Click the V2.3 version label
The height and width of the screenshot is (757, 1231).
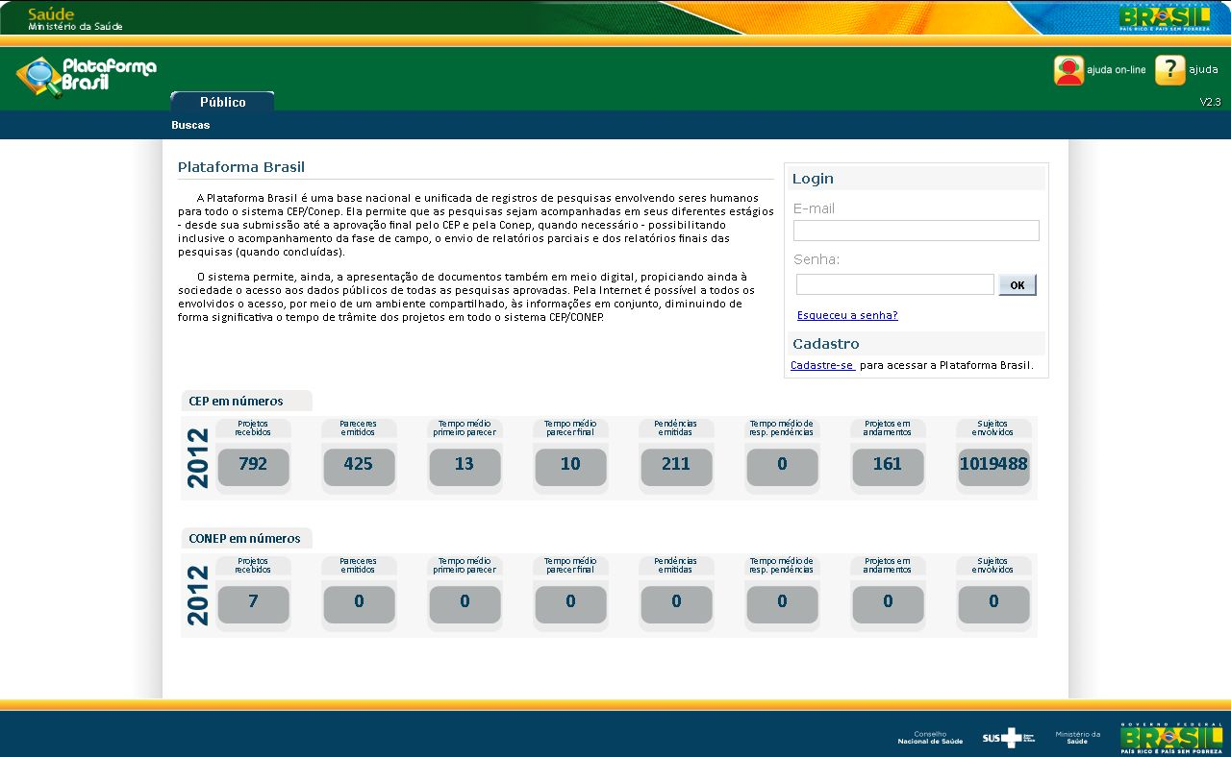pos(1210,102)
